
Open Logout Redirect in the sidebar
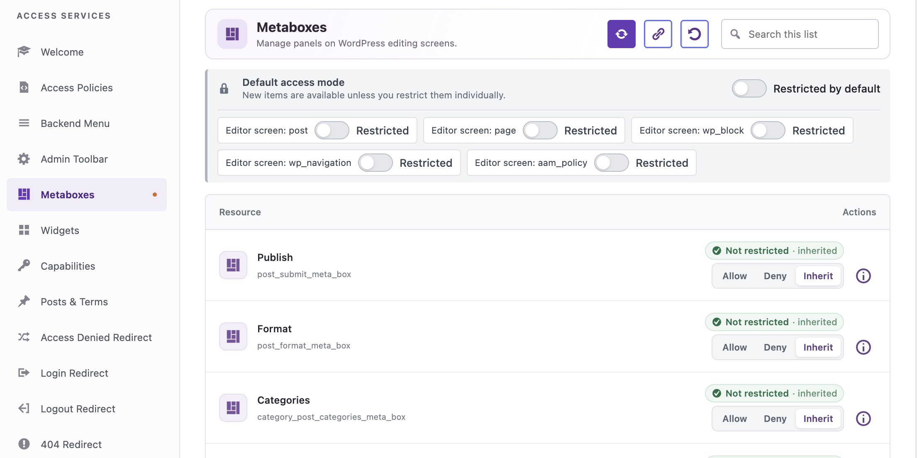click(x=87, y=409)
